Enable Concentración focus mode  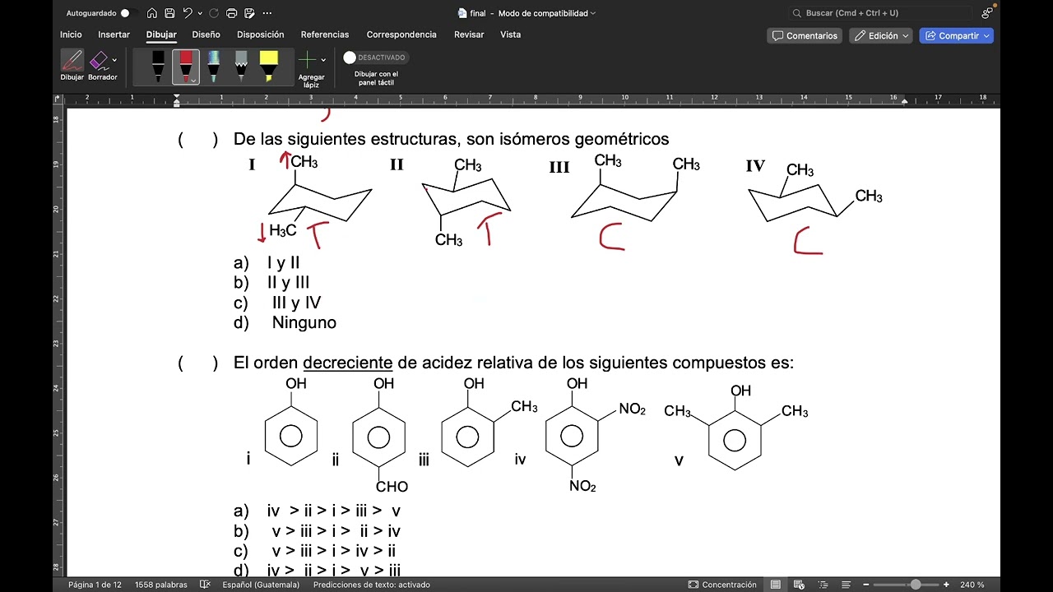click(722, 585)
